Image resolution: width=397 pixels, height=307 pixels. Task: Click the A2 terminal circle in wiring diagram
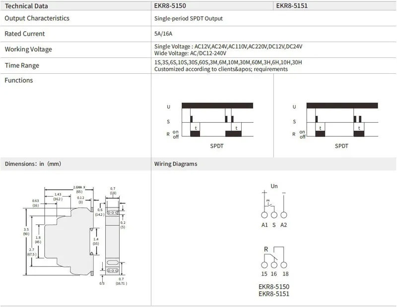(x=283, y=215)
